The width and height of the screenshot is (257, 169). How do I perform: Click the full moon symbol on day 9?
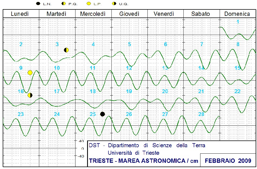coord(30,73)
